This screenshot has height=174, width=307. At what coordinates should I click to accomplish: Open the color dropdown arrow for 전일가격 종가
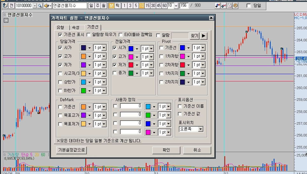pos(137,73)
